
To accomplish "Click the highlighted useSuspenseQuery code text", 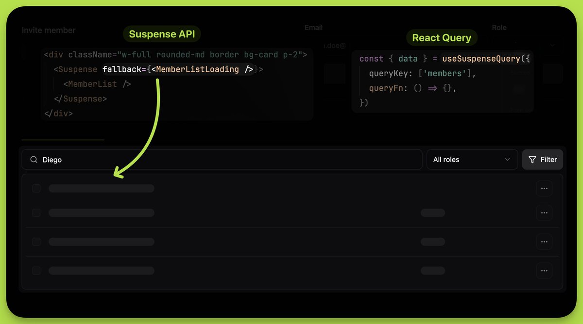I will [481, 59].
